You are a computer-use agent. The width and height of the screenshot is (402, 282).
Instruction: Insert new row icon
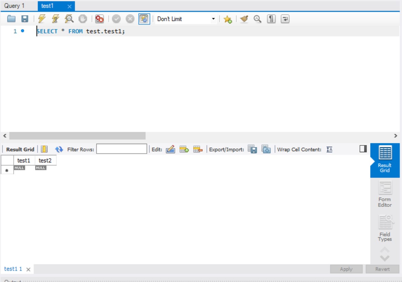click(184, 149)
